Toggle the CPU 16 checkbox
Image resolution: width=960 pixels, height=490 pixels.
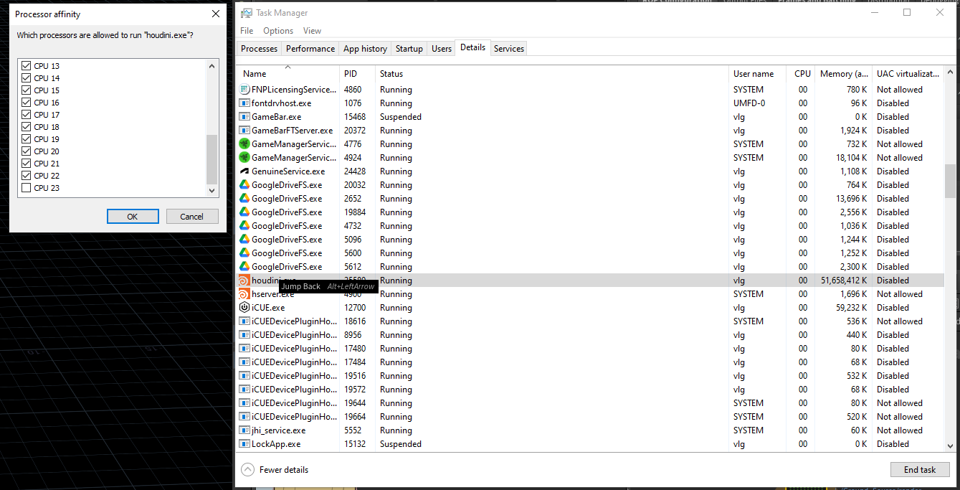point(27,103)
